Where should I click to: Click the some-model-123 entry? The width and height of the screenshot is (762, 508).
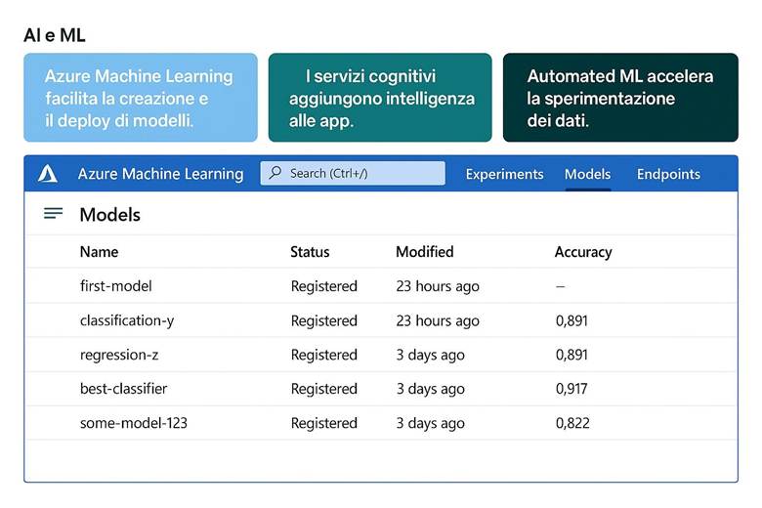(x=134, y=423)
